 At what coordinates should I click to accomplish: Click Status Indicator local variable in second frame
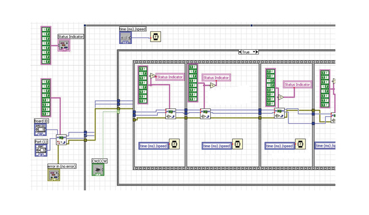click(x=216, y=78)
